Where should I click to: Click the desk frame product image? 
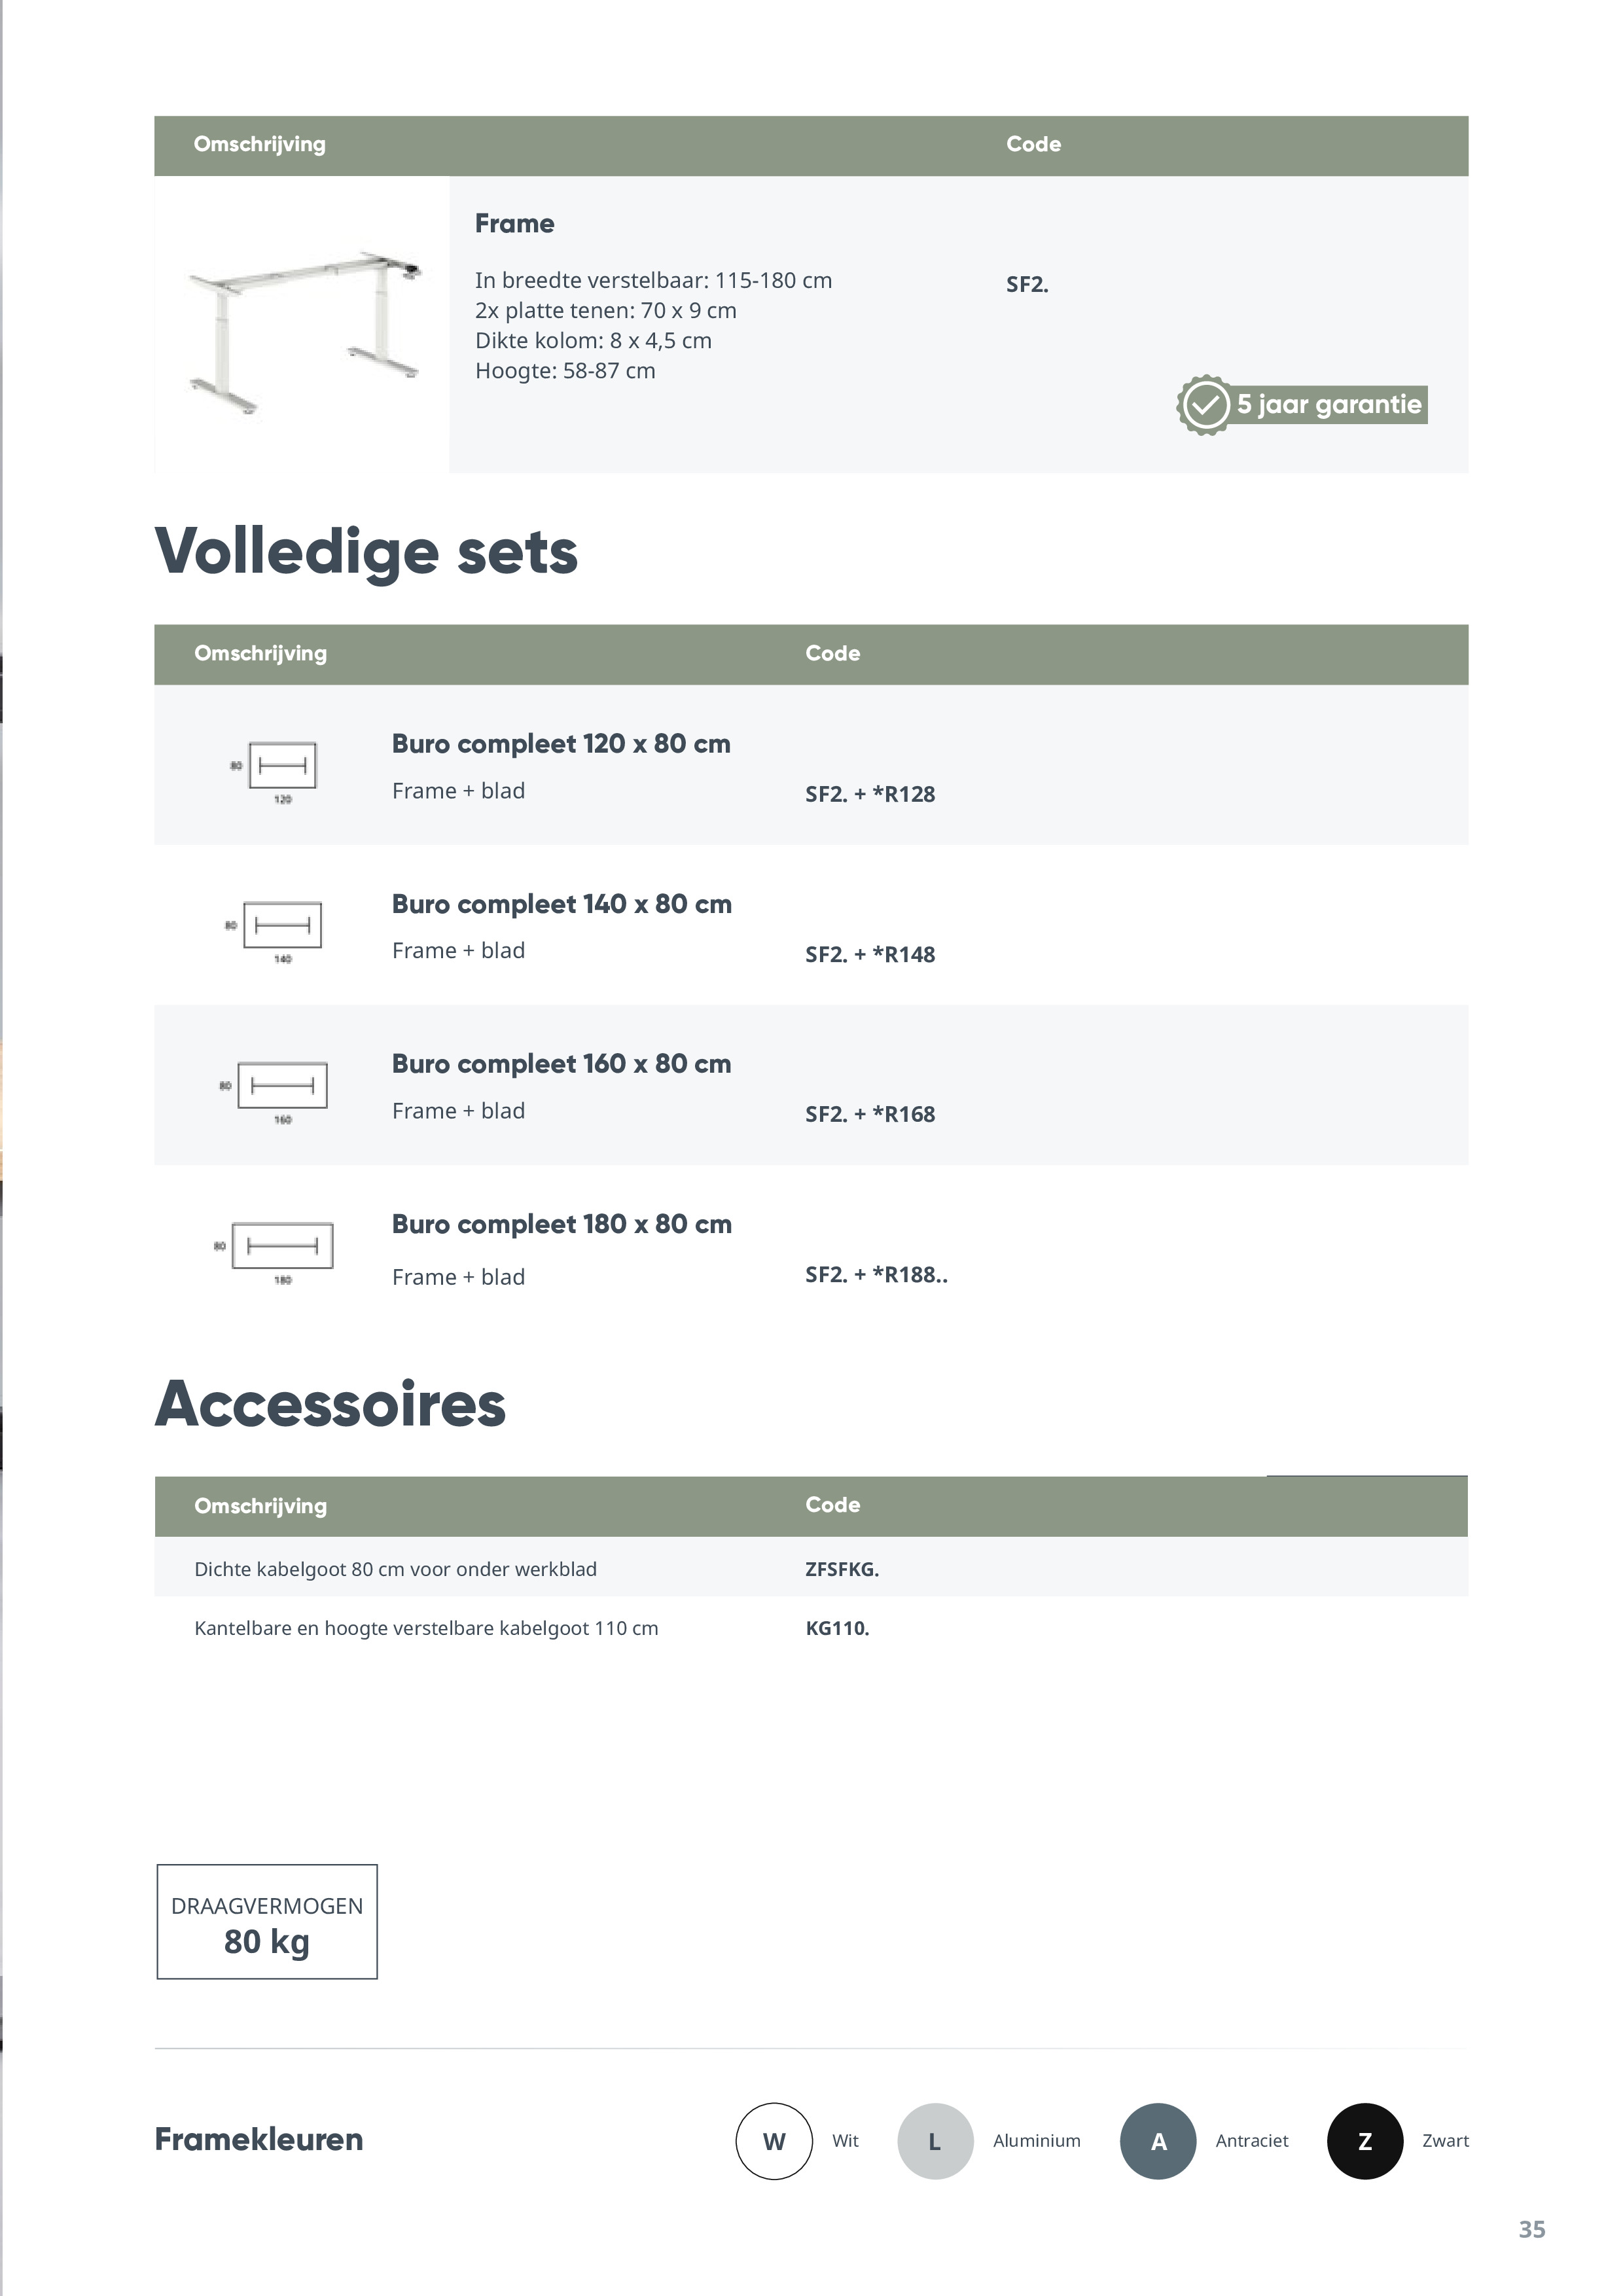(x=303, y=330)
